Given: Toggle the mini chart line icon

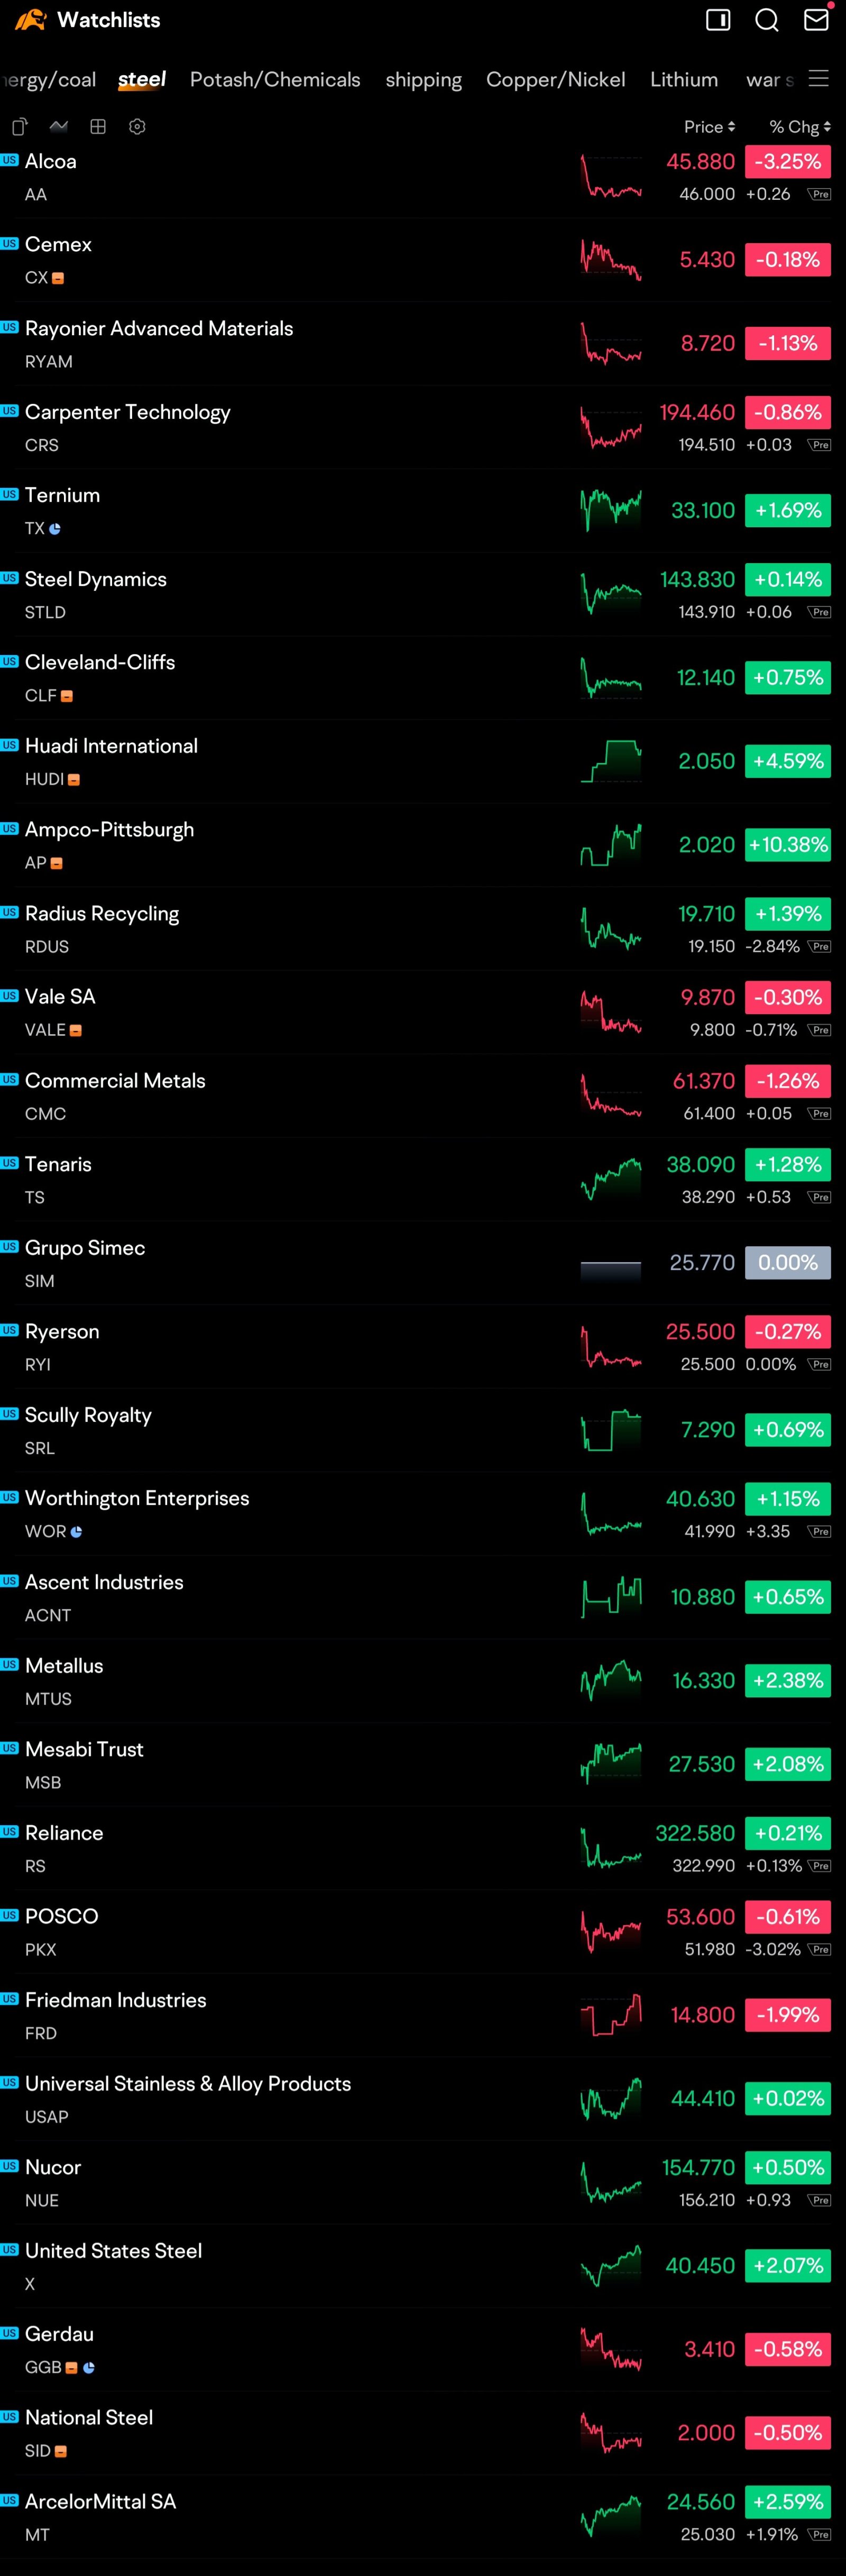Looking at the screenshot, I should coord(59,126).
